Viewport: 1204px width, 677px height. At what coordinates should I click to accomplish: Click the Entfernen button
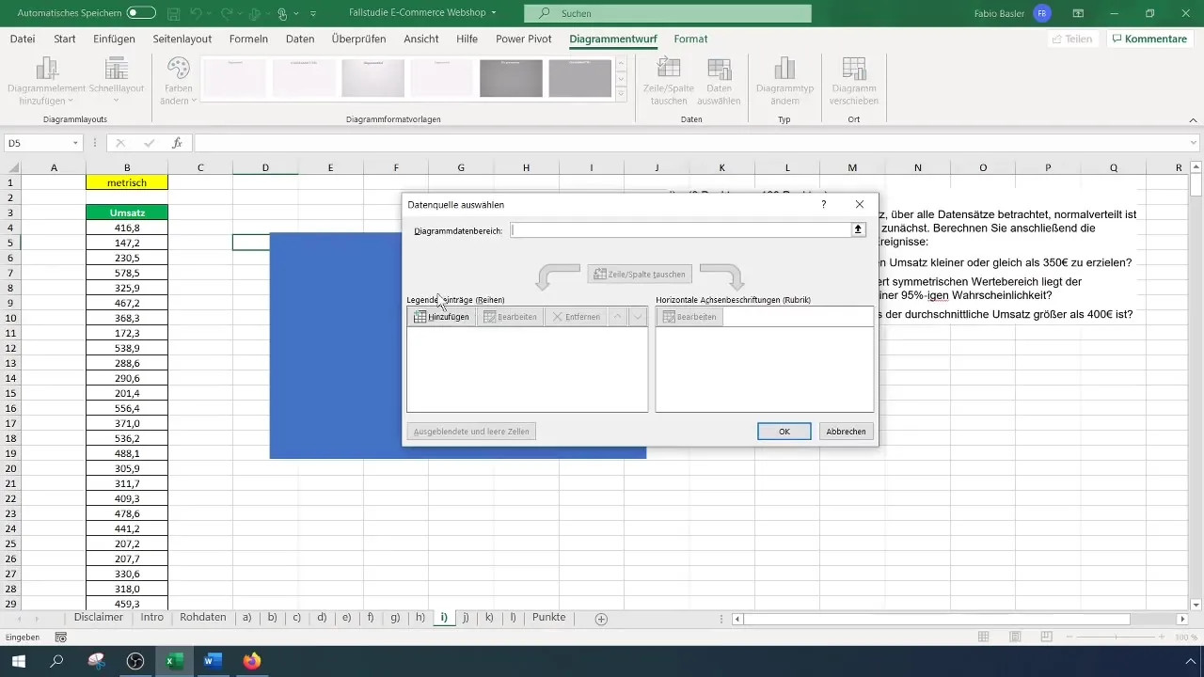575,317
